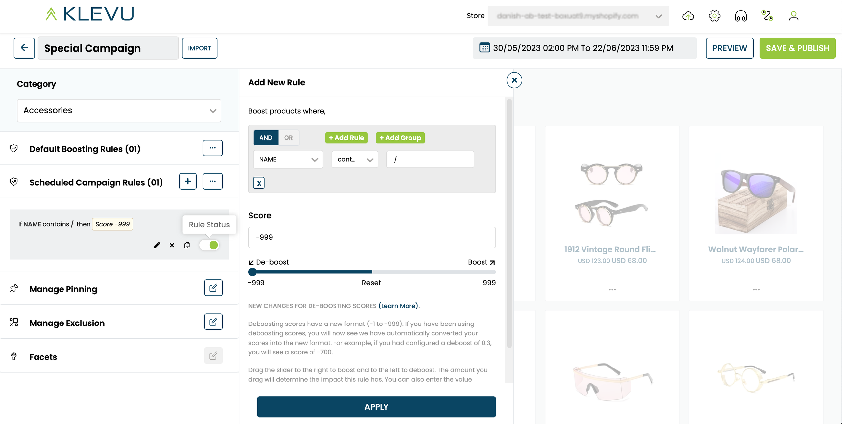Add a new scheduled campaign rule

[x=188, y=181]
